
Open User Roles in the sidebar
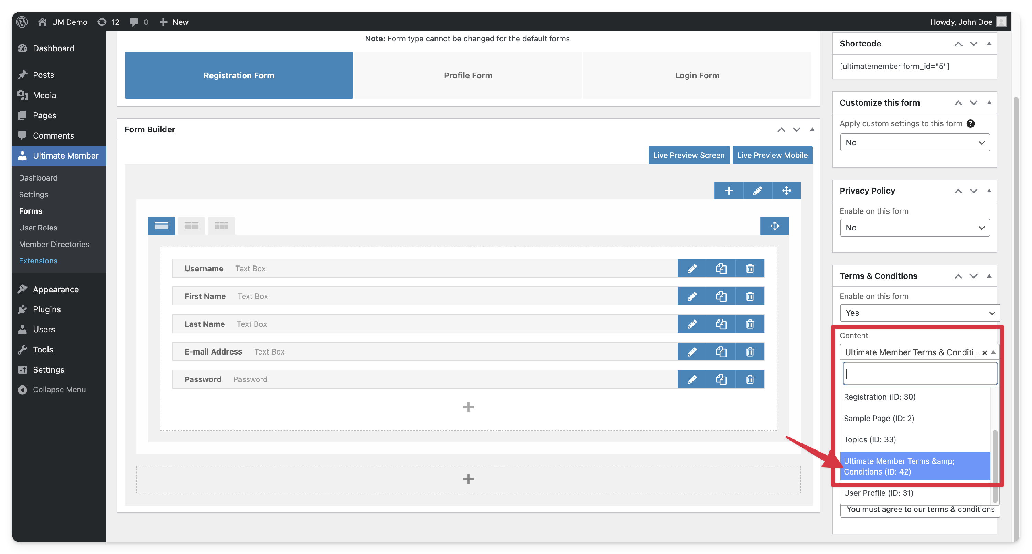(38, 228)
